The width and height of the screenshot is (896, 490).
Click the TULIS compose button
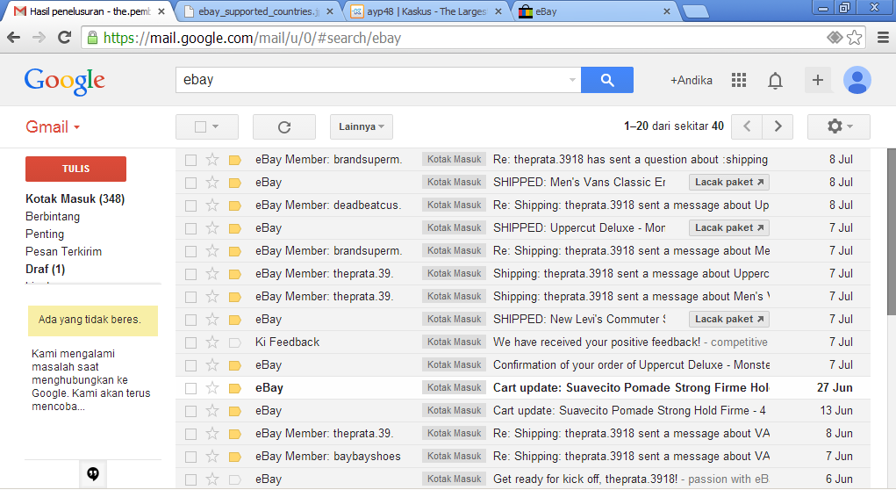(x=75, y=169)
